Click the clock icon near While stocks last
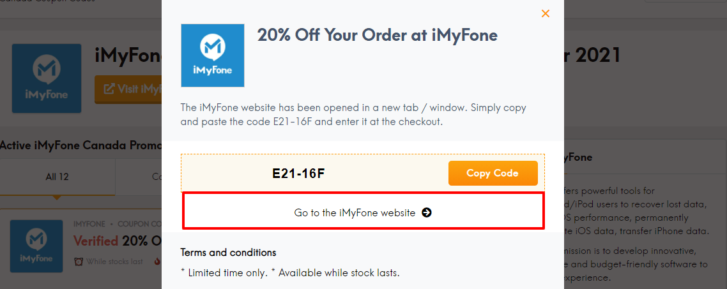Screen dimensions: 727x289 (x=79, y=261)
